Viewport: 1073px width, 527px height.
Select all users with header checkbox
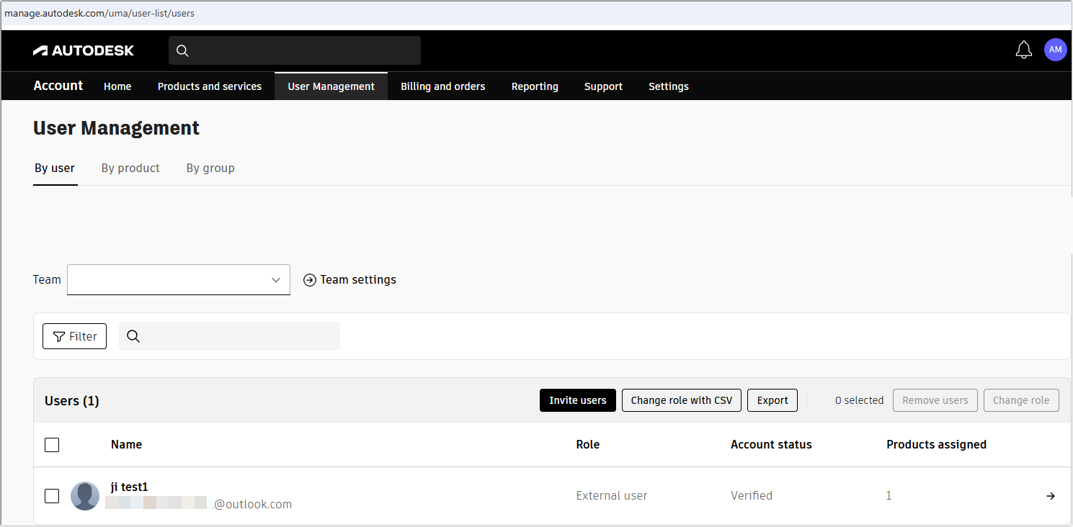(52, 445)
